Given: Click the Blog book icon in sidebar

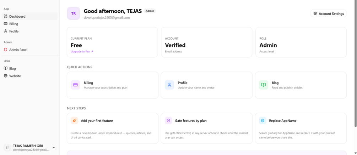Looking at the screenshot, I should tap(6, 69).
